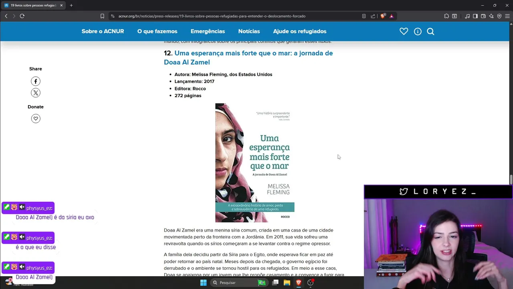
Task: Share this page via the share icon
Action: pos(373,16)
